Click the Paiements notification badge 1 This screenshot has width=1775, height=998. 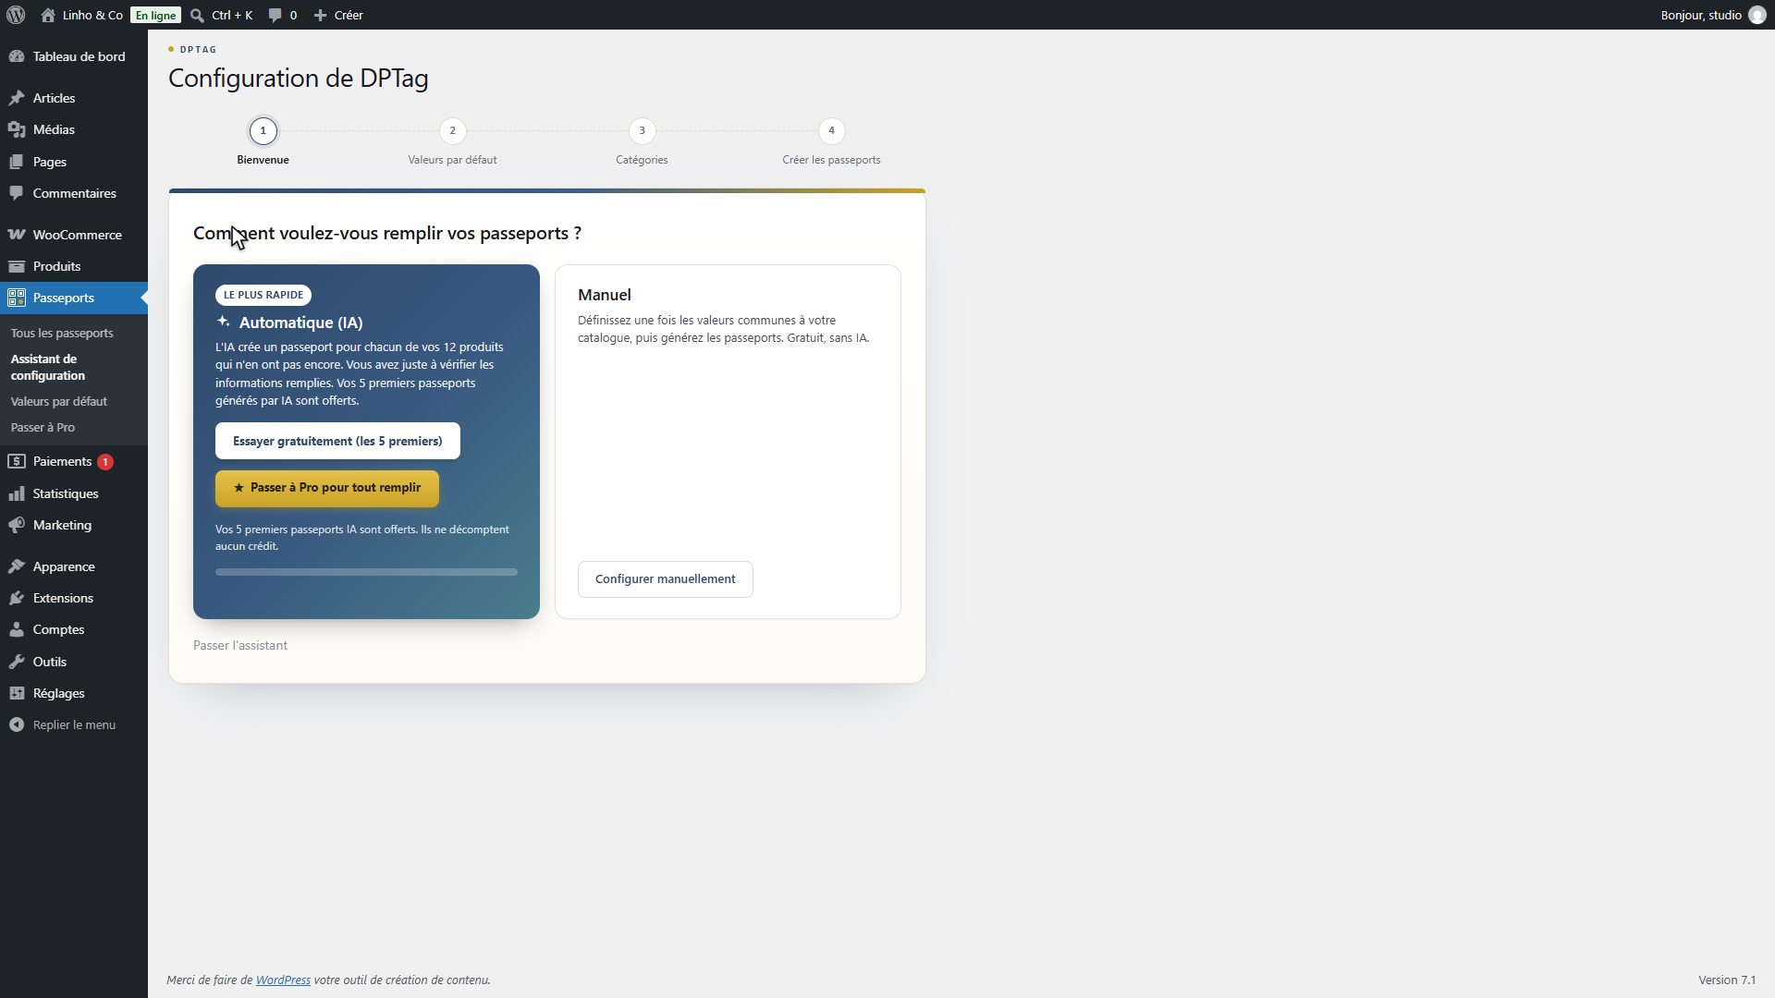coord(105,462)
